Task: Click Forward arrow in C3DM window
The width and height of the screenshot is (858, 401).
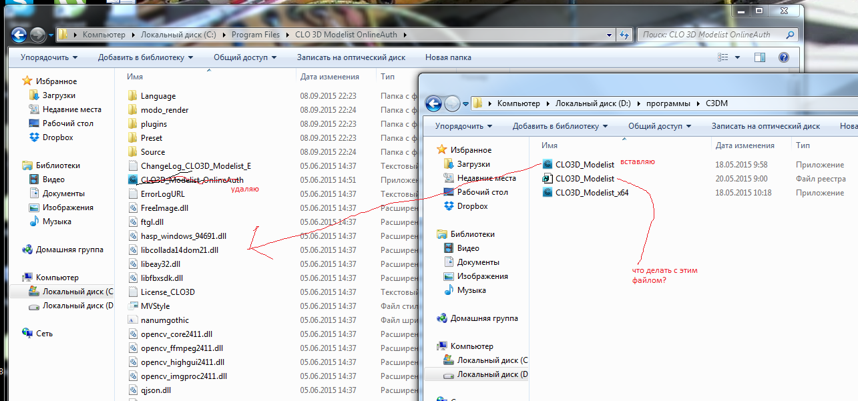Action: [x=452, y=103]
